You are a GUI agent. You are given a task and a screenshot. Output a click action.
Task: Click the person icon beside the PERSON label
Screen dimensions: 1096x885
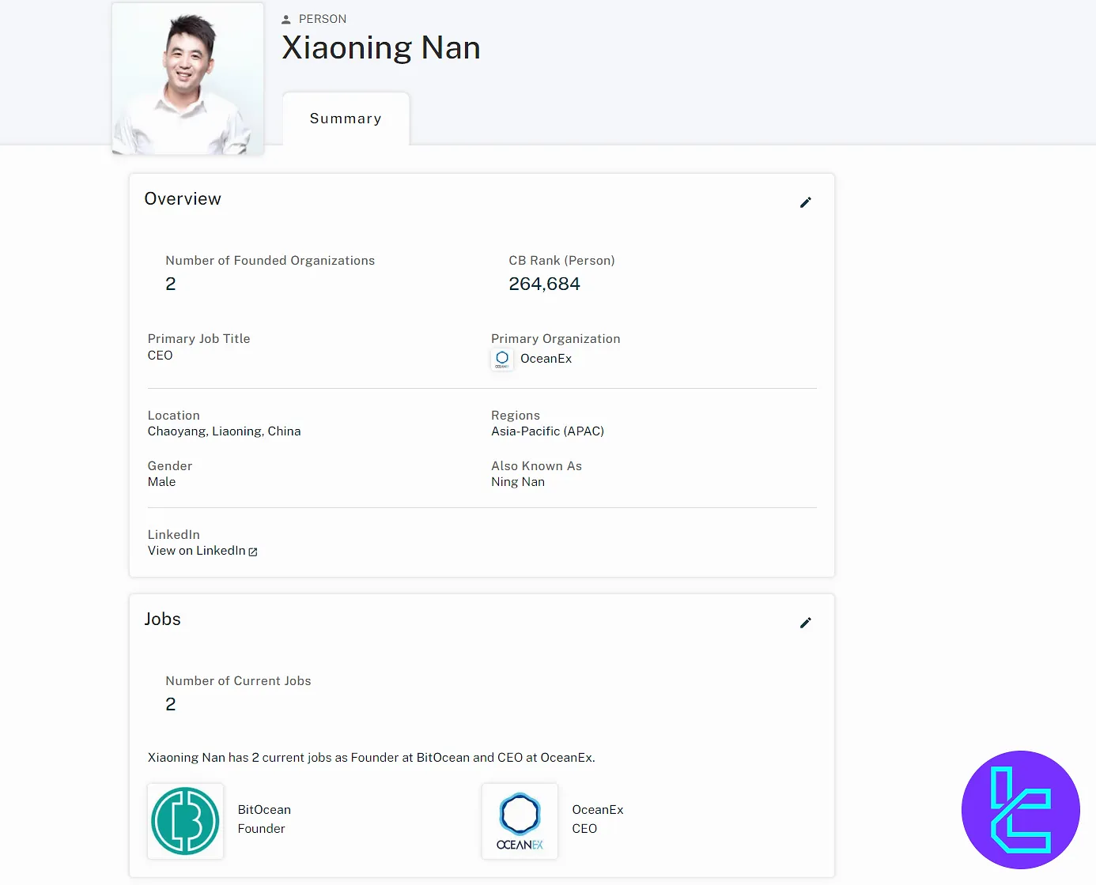coord(286,20)
